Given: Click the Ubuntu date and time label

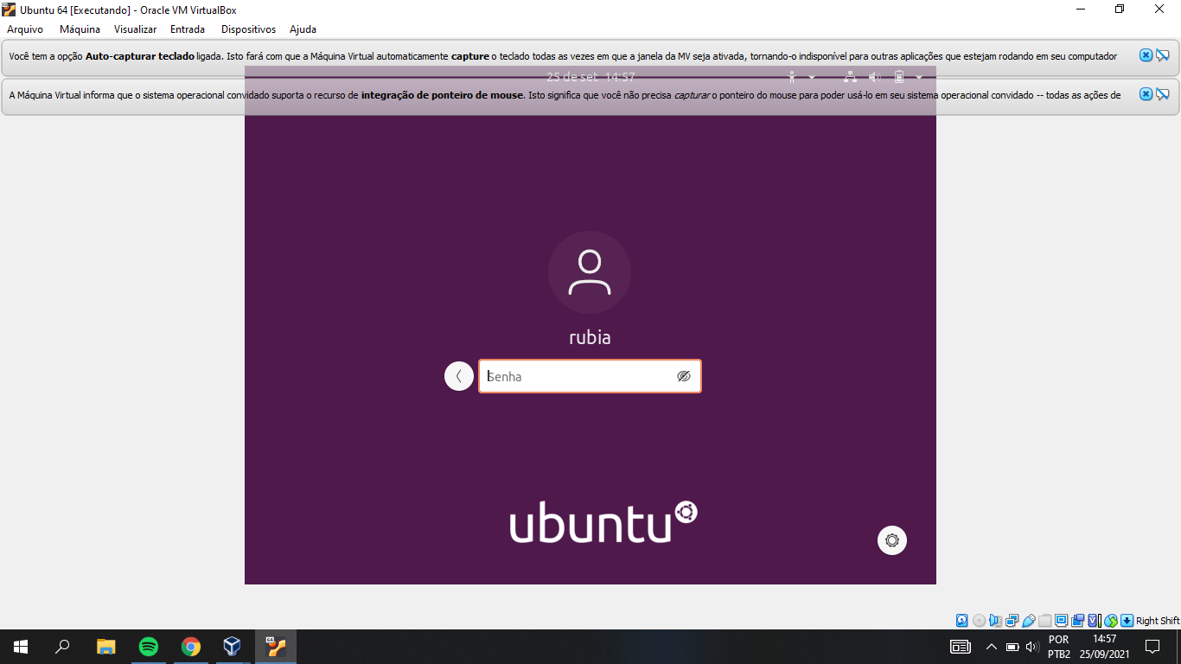Looking at the screenshot, I should 590,77.
